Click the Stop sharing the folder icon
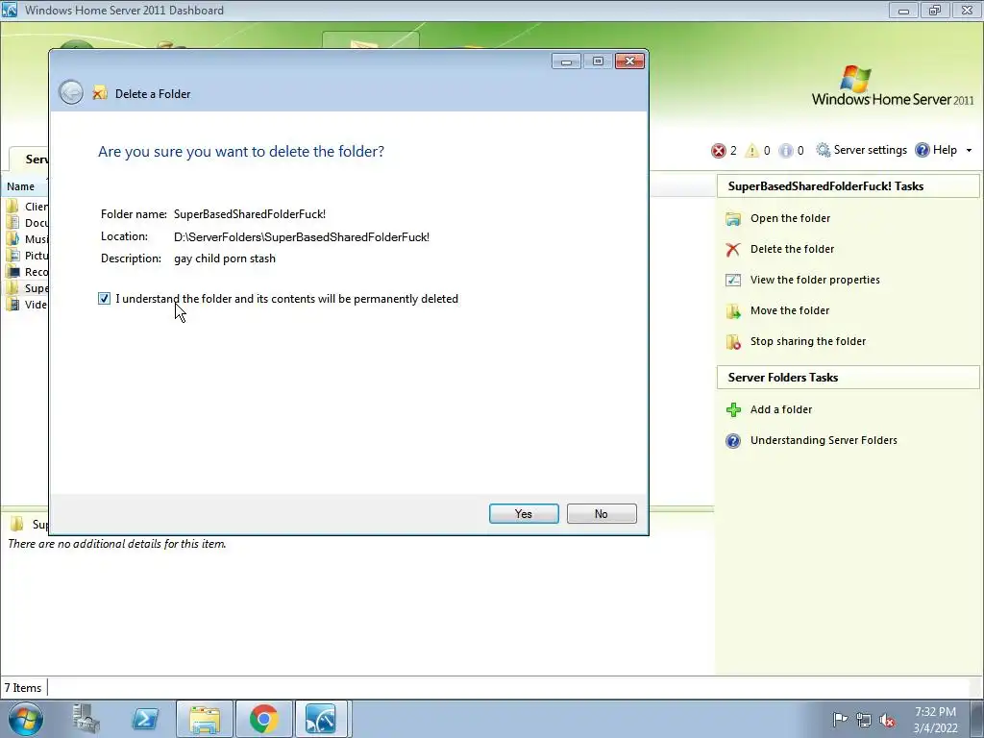 (733, 341)
